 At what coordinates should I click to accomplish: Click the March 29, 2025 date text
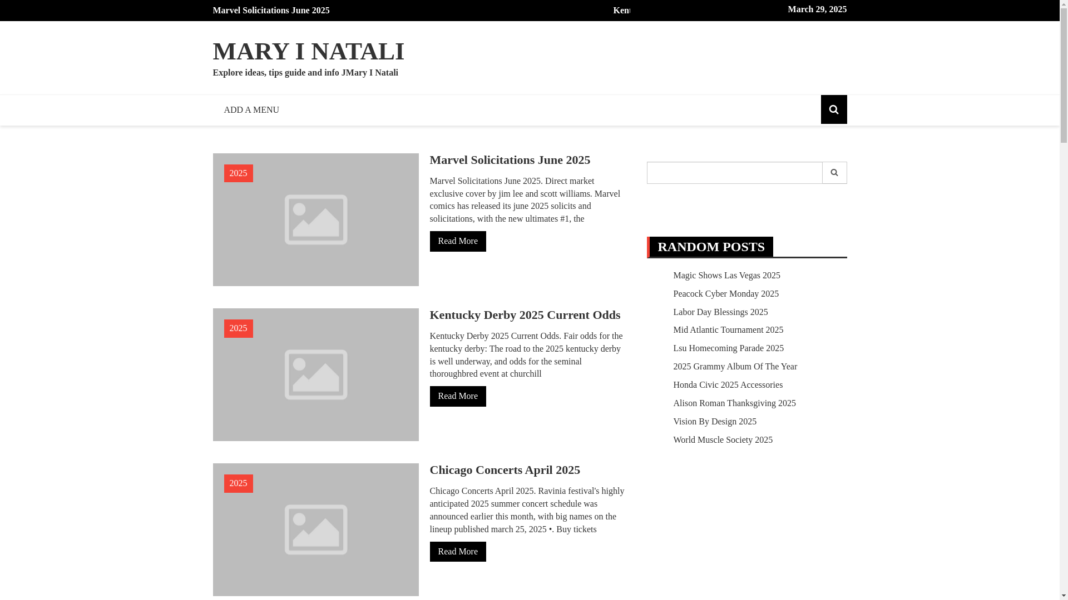[817, 9]
